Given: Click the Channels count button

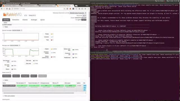Looking at the screenshot, I should [x=16, y=76].
